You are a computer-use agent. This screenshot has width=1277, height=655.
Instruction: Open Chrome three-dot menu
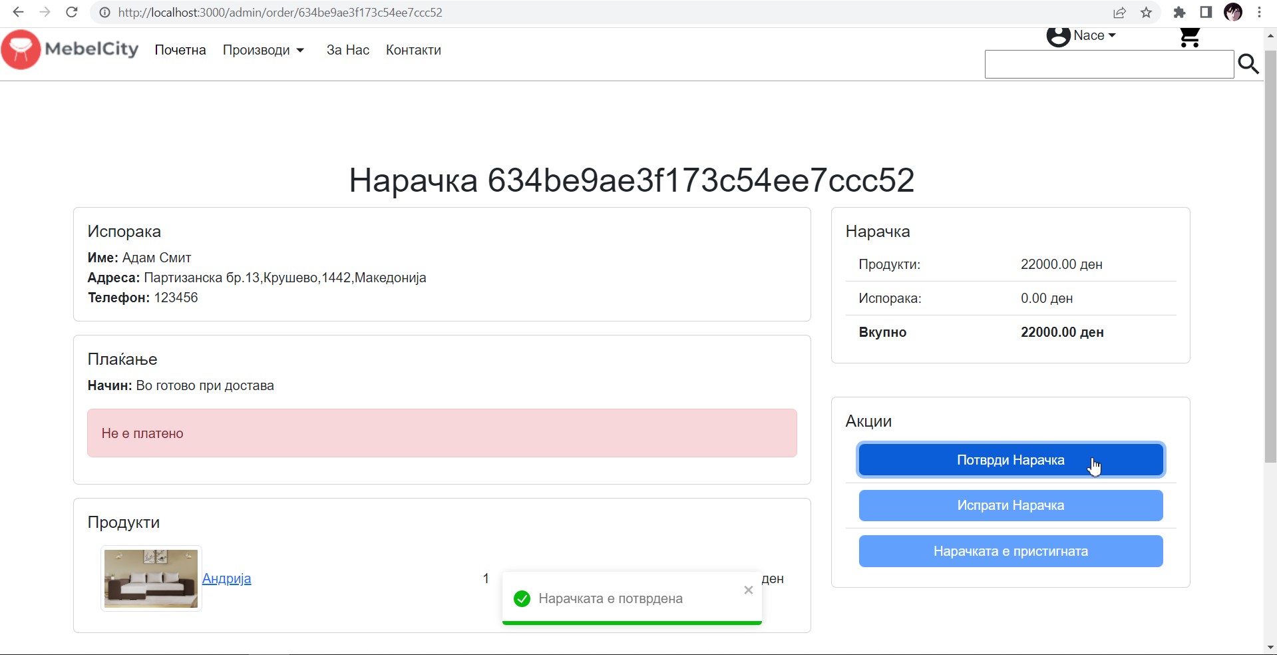tap(1259, 13)
